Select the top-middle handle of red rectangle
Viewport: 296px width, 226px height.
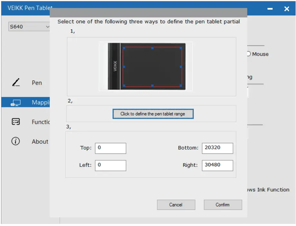[x=152, y=48]
